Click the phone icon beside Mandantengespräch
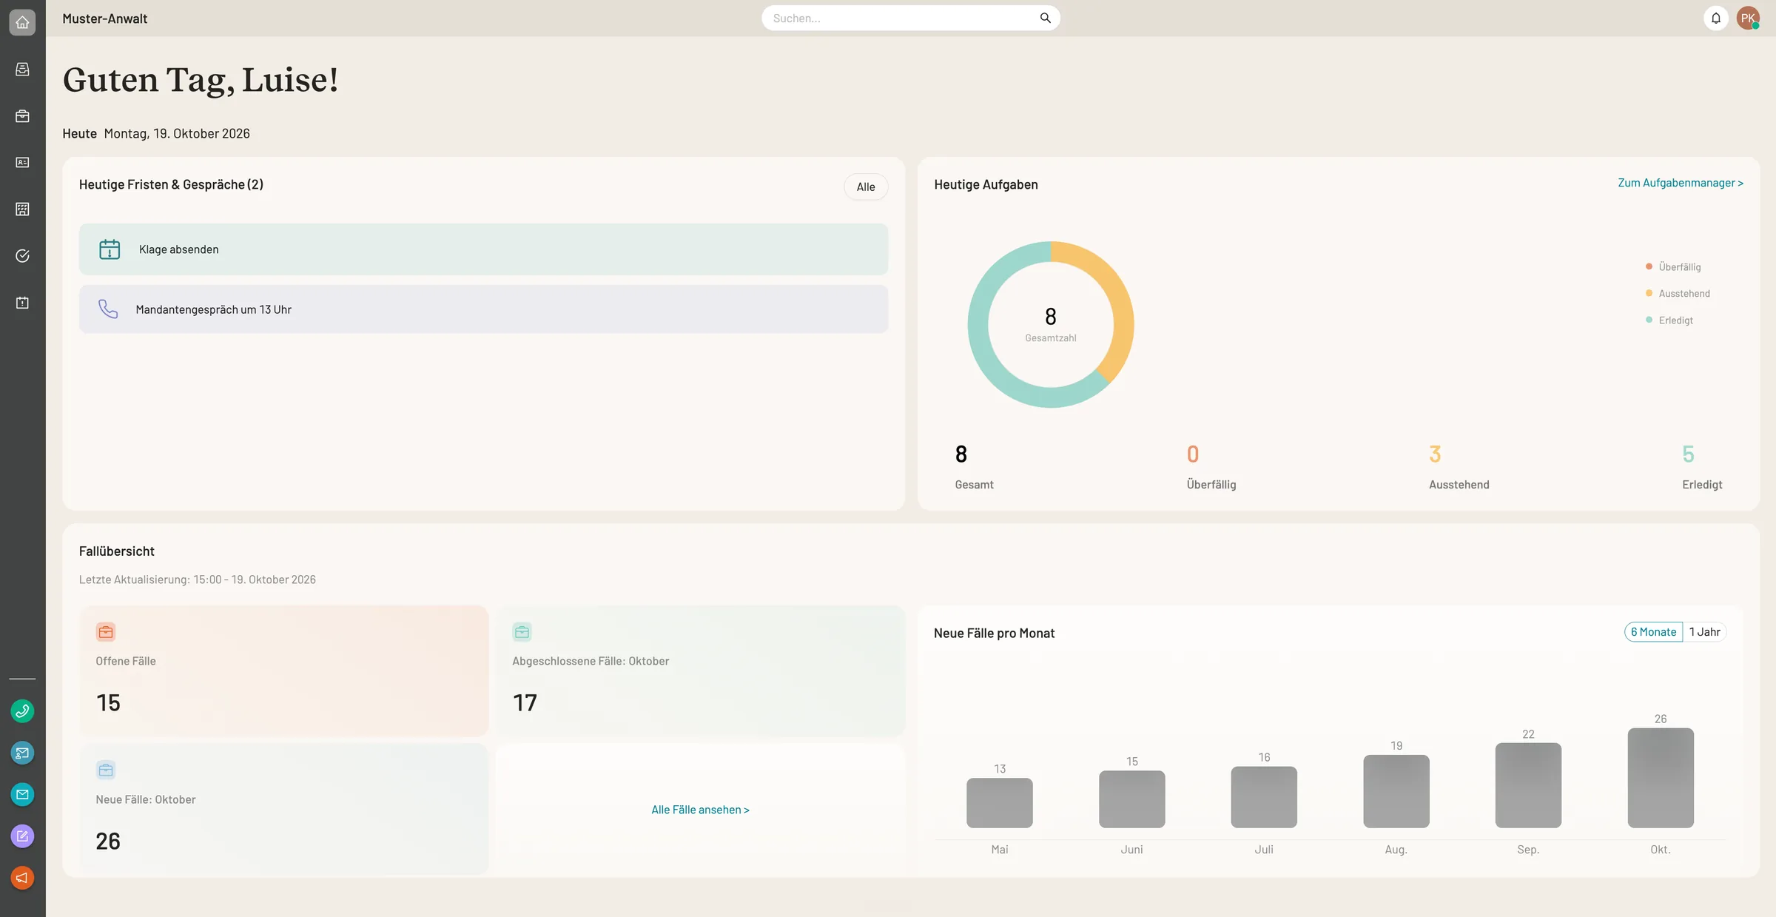 (x=108, y=309)
